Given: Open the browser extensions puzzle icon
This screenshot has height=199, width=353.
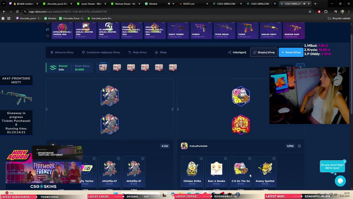Looking at the screenshot, I should pos(326,12).
